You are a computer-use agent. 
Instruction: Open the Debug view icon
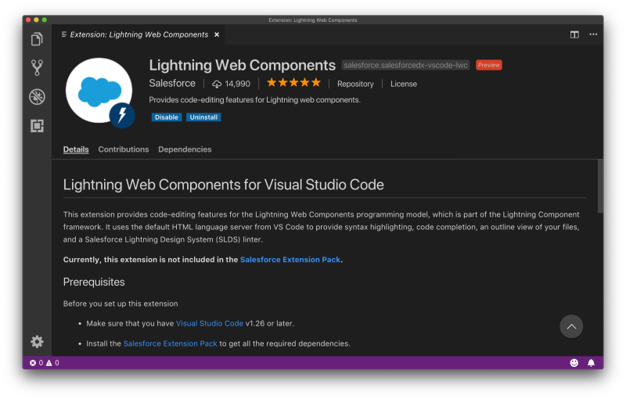coord(37,97)
